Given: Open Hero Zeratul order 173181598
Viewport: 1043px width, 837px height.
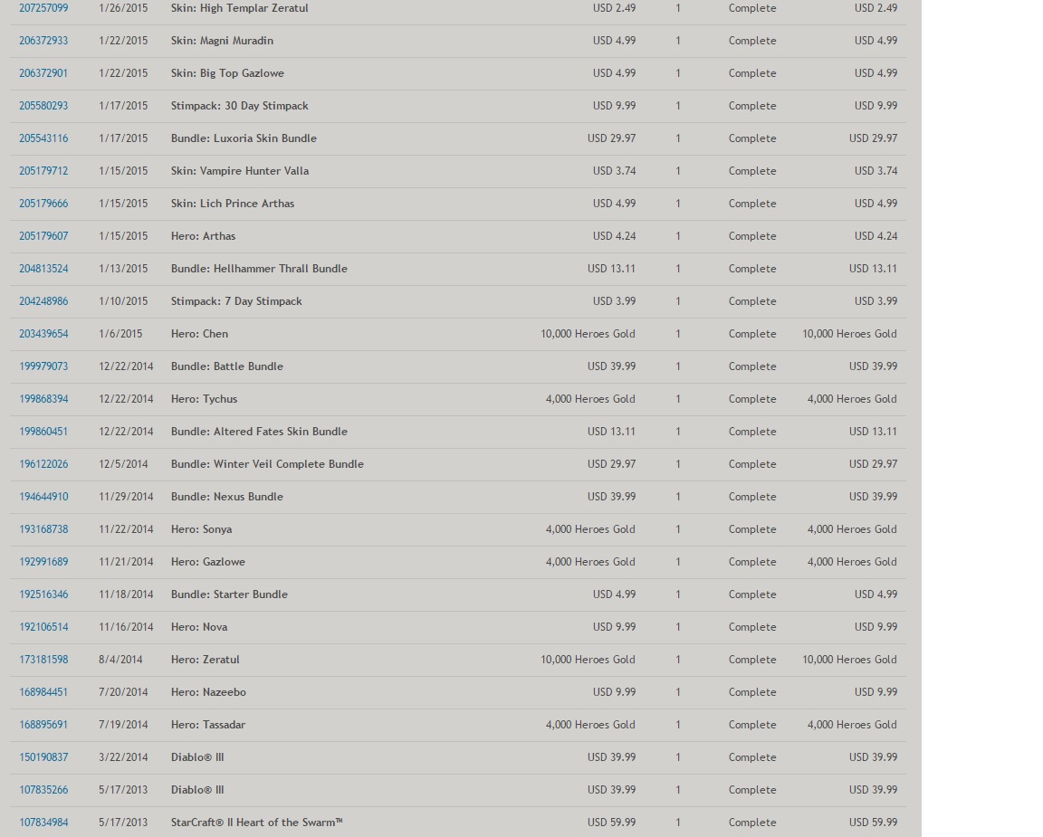Looking at the screenshot, I should coord(43,660).
